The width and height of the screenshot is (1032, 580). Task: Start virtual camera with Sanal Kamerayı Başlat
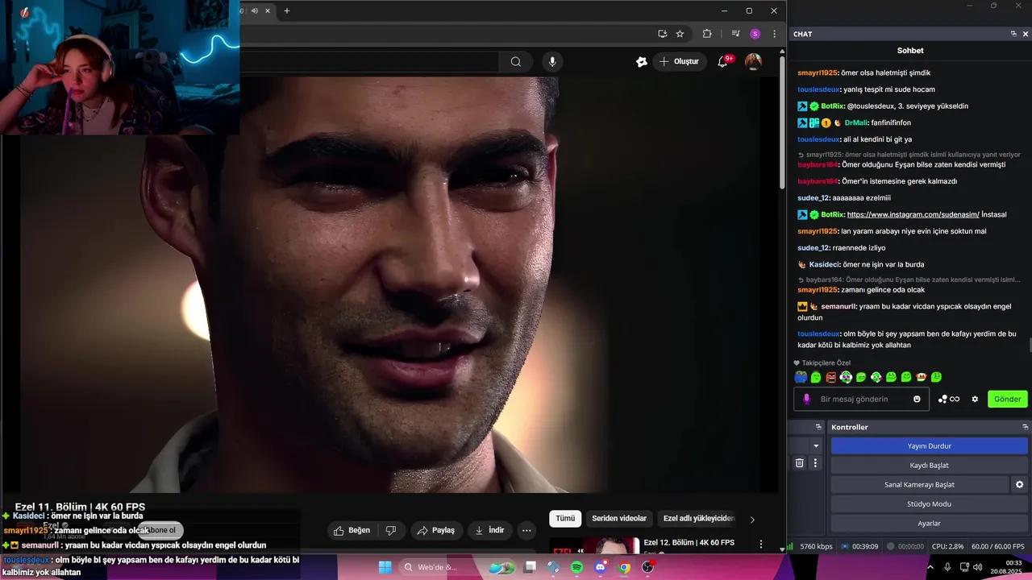919,484
